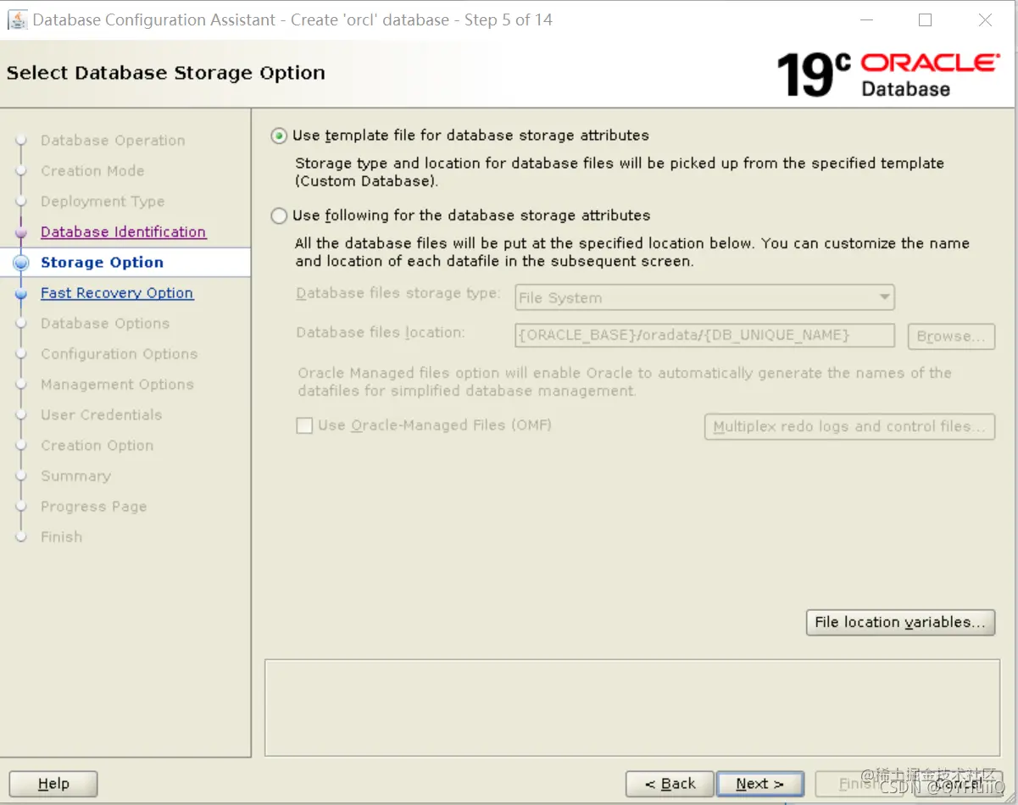This screenshot has width=1018, height=805.
Task: Proceed with the Next button
Action: click(x=759, y=784)
